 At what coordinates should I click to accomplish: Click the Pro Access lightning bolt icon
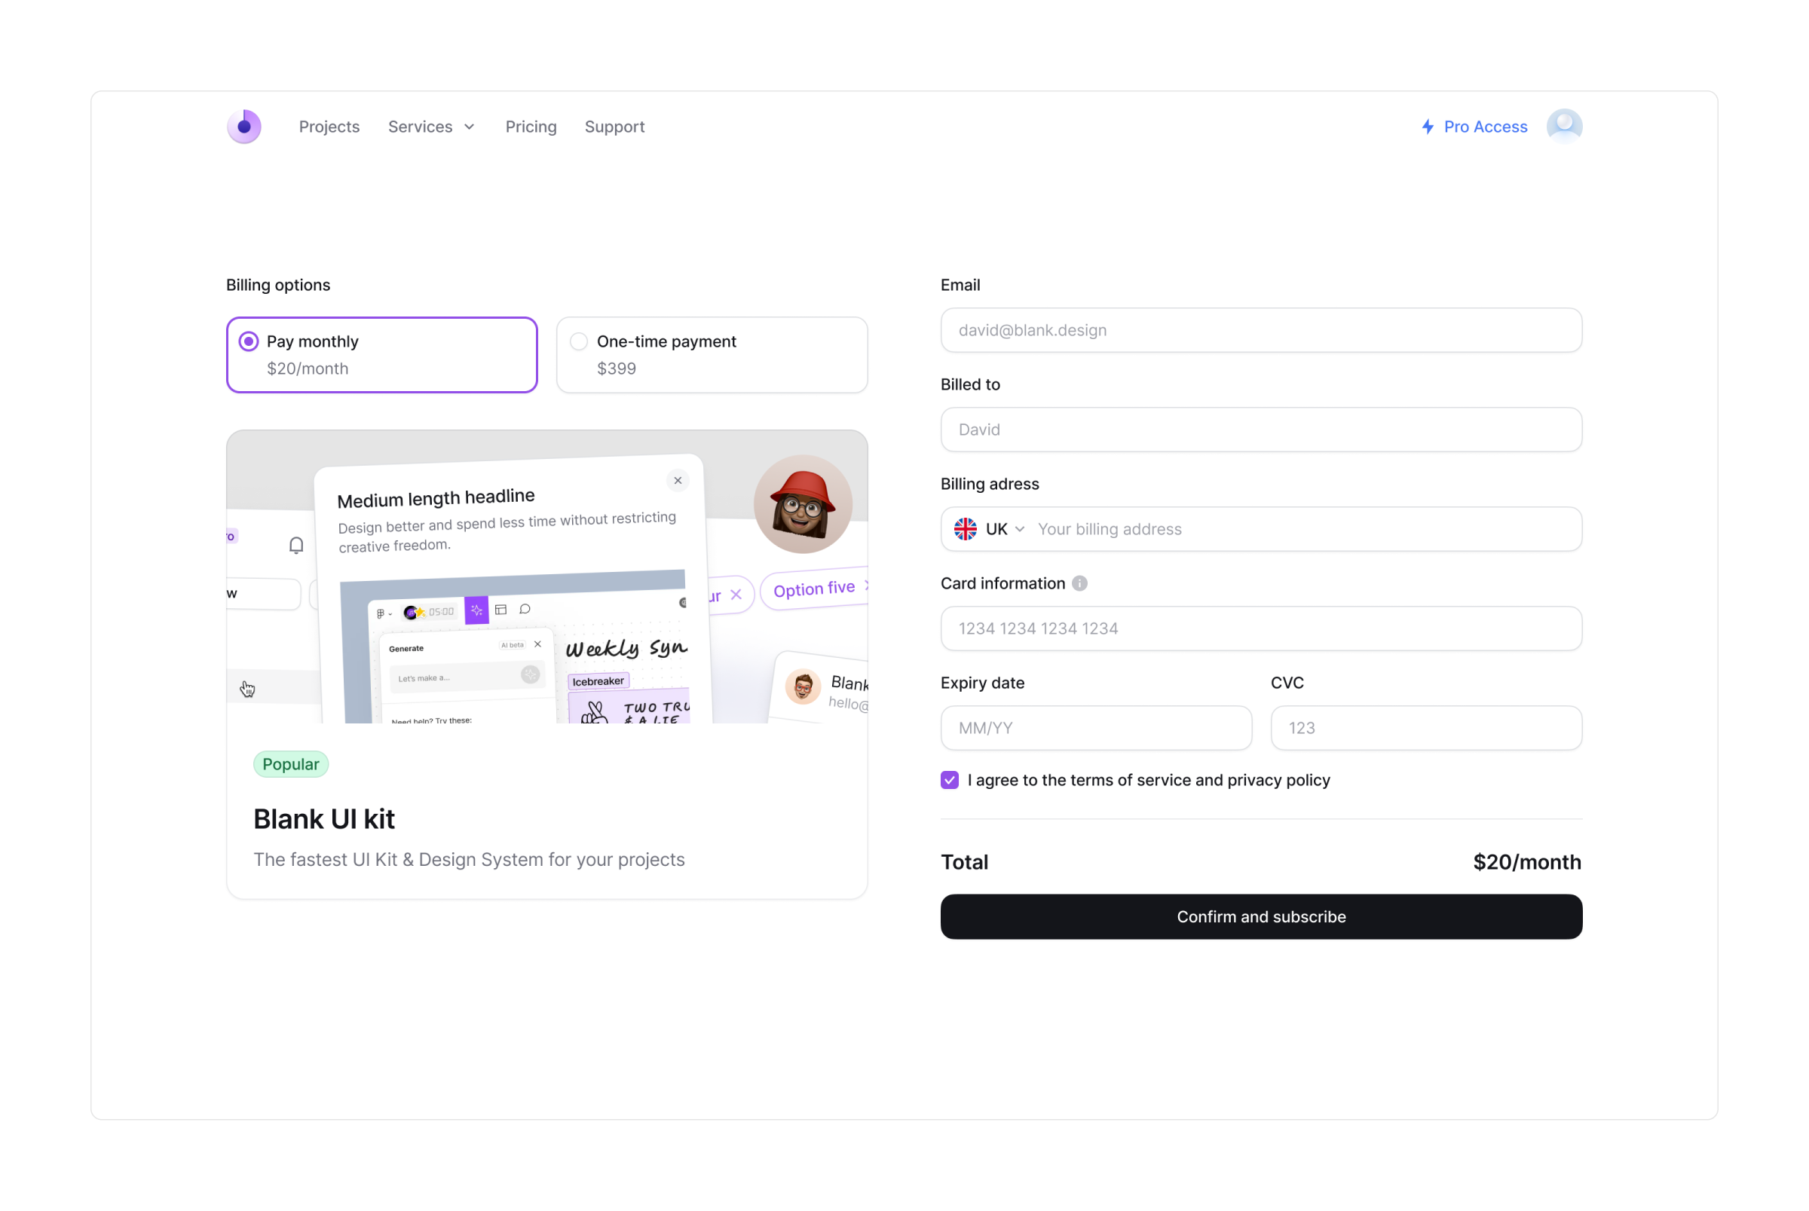pos(1428,127)
